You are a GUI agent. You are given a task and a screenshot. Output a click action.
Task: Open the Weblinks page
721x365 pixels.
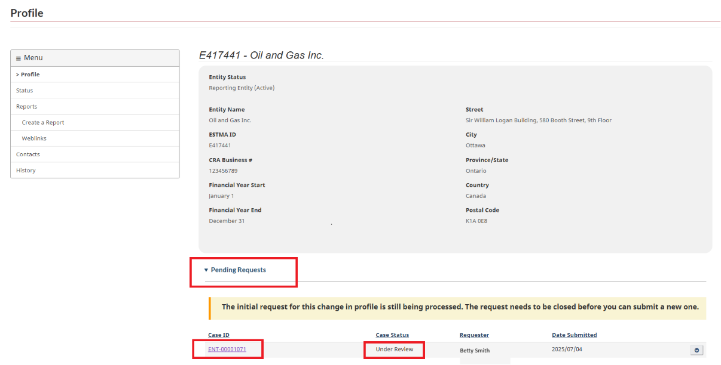point(34,138)
